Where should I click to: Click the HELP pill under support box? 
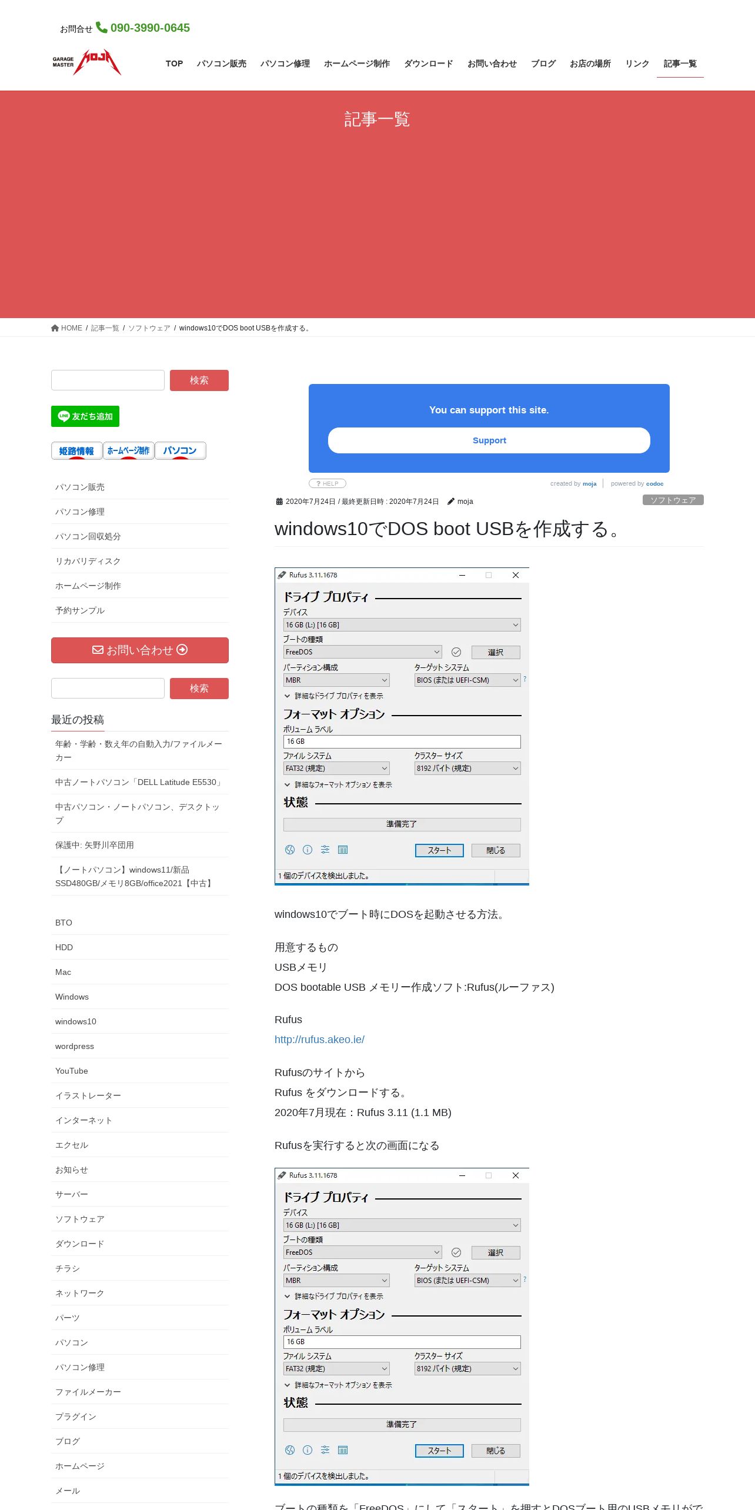[x=328, y=483]
